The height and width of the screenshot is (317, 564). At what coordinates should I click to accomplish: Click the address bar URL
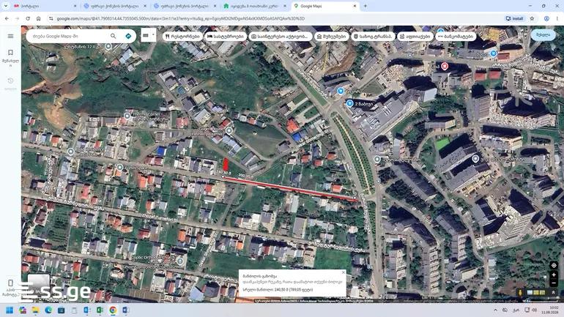point(181,18)
